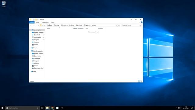Open Task View from the taskbar
This screenshot has width=195, height=110.
click(x=42, y=108)
